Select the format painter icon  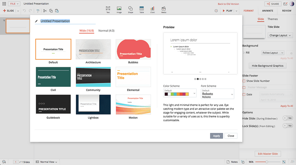click(38, 11)
